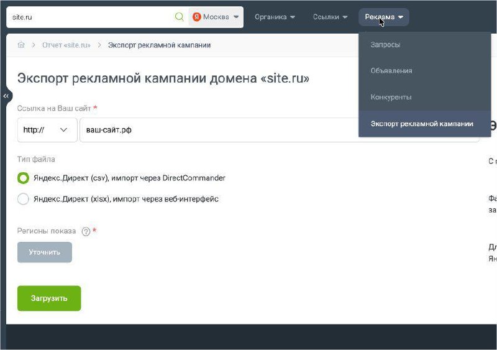
Task: Click the Yandex logo icon
Action: [196, 17]
